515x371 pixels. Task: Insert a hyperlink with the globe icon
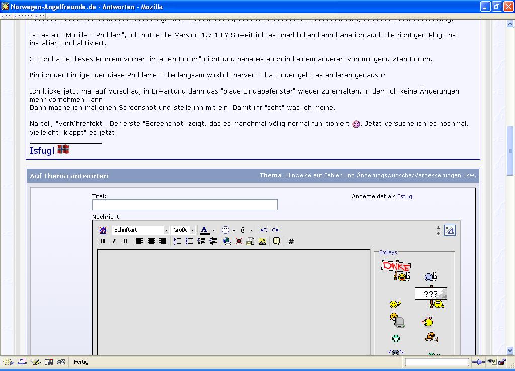pyautogui.click(x=227, y=241)
